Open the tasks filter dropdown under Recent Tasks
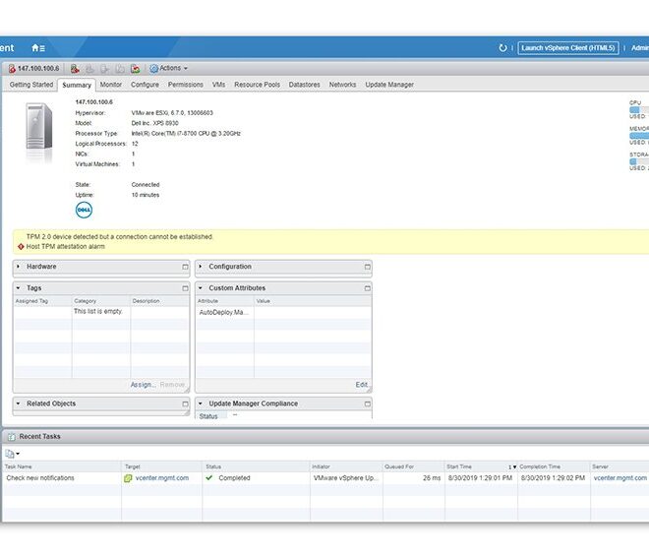 click(12, 454)
